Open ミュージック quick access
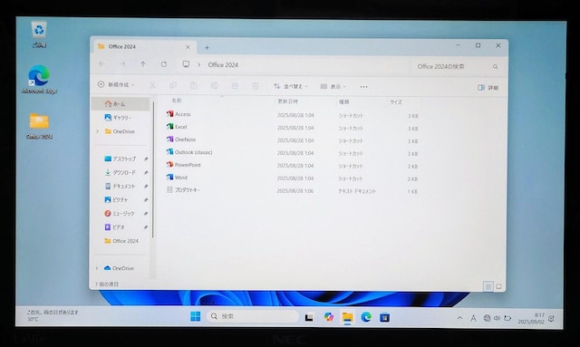 coord(121,214)
